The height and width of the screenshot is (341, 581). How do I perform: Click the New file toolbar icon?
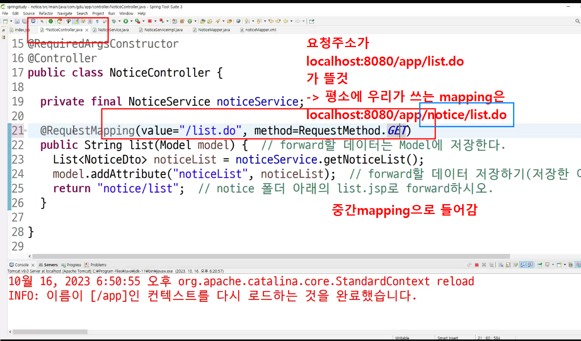pos(5,21)
